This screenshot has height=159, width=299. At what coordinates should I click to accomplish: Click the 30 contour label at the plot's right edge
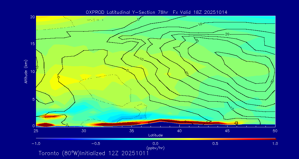(272, 81)
